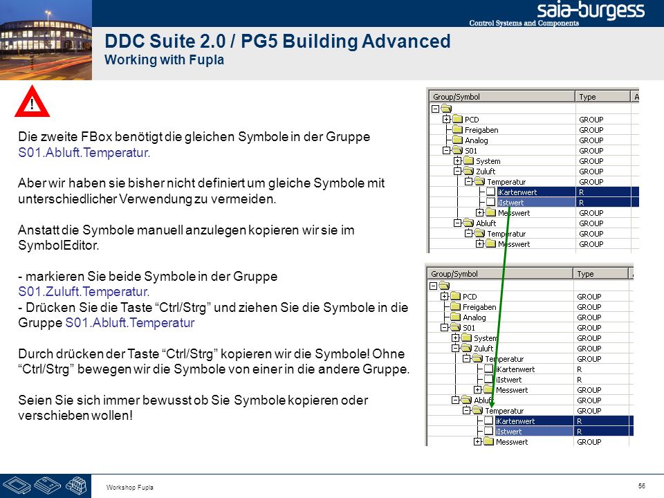Sort by the Type column header in the lower tree
Screen dimensions: 664x498
(600, 274)
